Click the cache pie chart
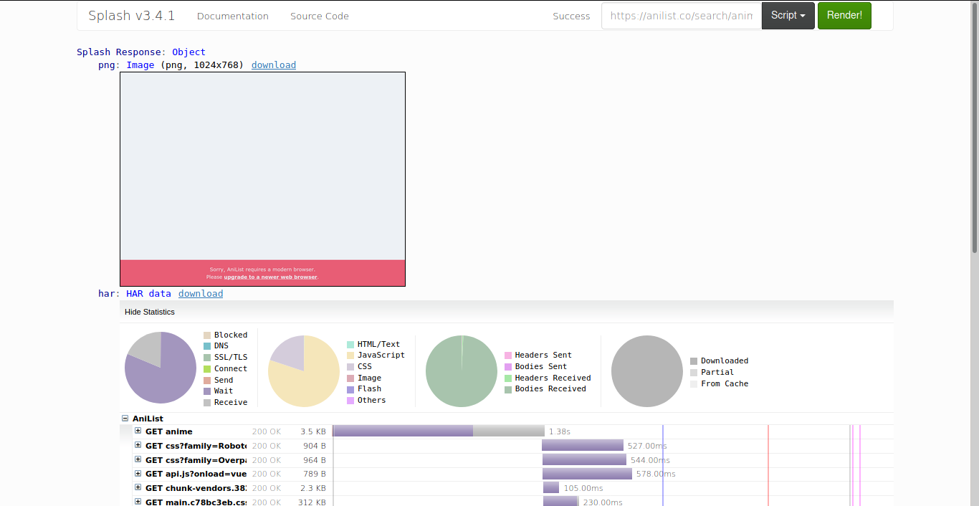Viewport: 979px width, 506px height. click(647, 371)
